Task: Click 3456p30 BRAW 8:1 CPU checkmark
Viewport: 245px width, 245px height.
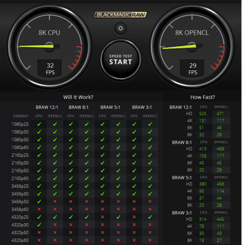Action: point(71,194)
